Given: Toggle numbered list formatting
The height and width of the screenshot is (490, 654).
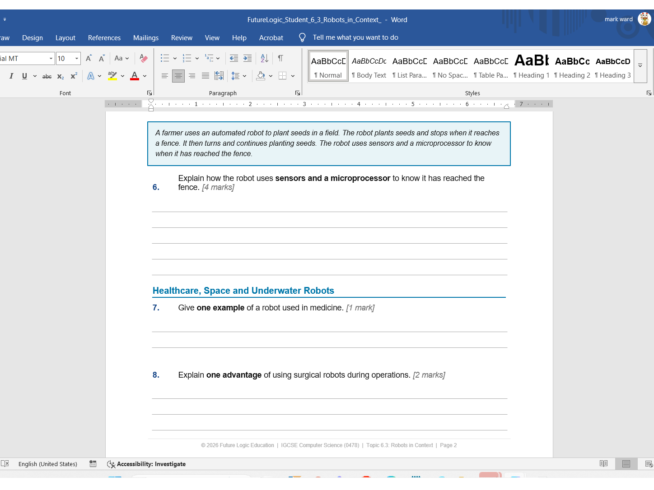Looking at the screenshot, I should [x=187, y=58].
